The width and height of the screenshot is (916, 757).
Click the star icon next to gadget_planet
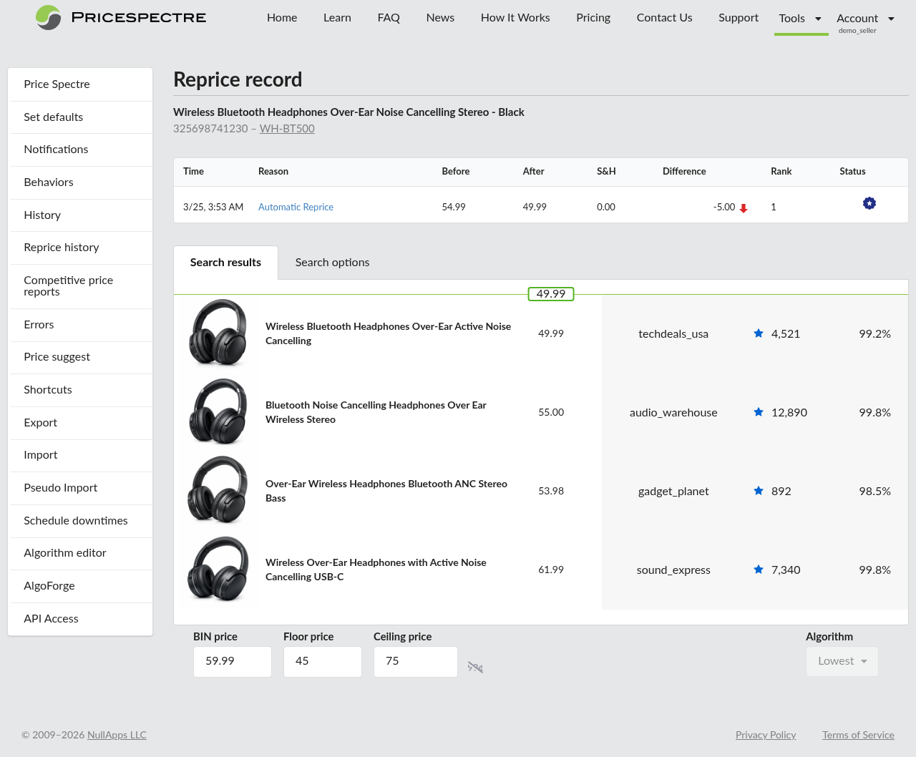click(758, 491)
